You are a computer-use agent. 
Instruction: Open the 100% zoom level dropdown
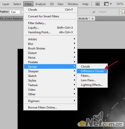click(120, 4)
